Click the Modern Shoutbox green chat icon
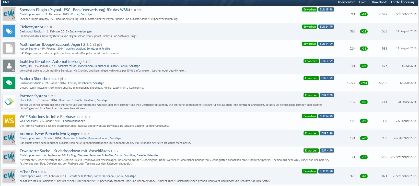The height and width of the screenshot is (186, 419). tap(9, 83)
